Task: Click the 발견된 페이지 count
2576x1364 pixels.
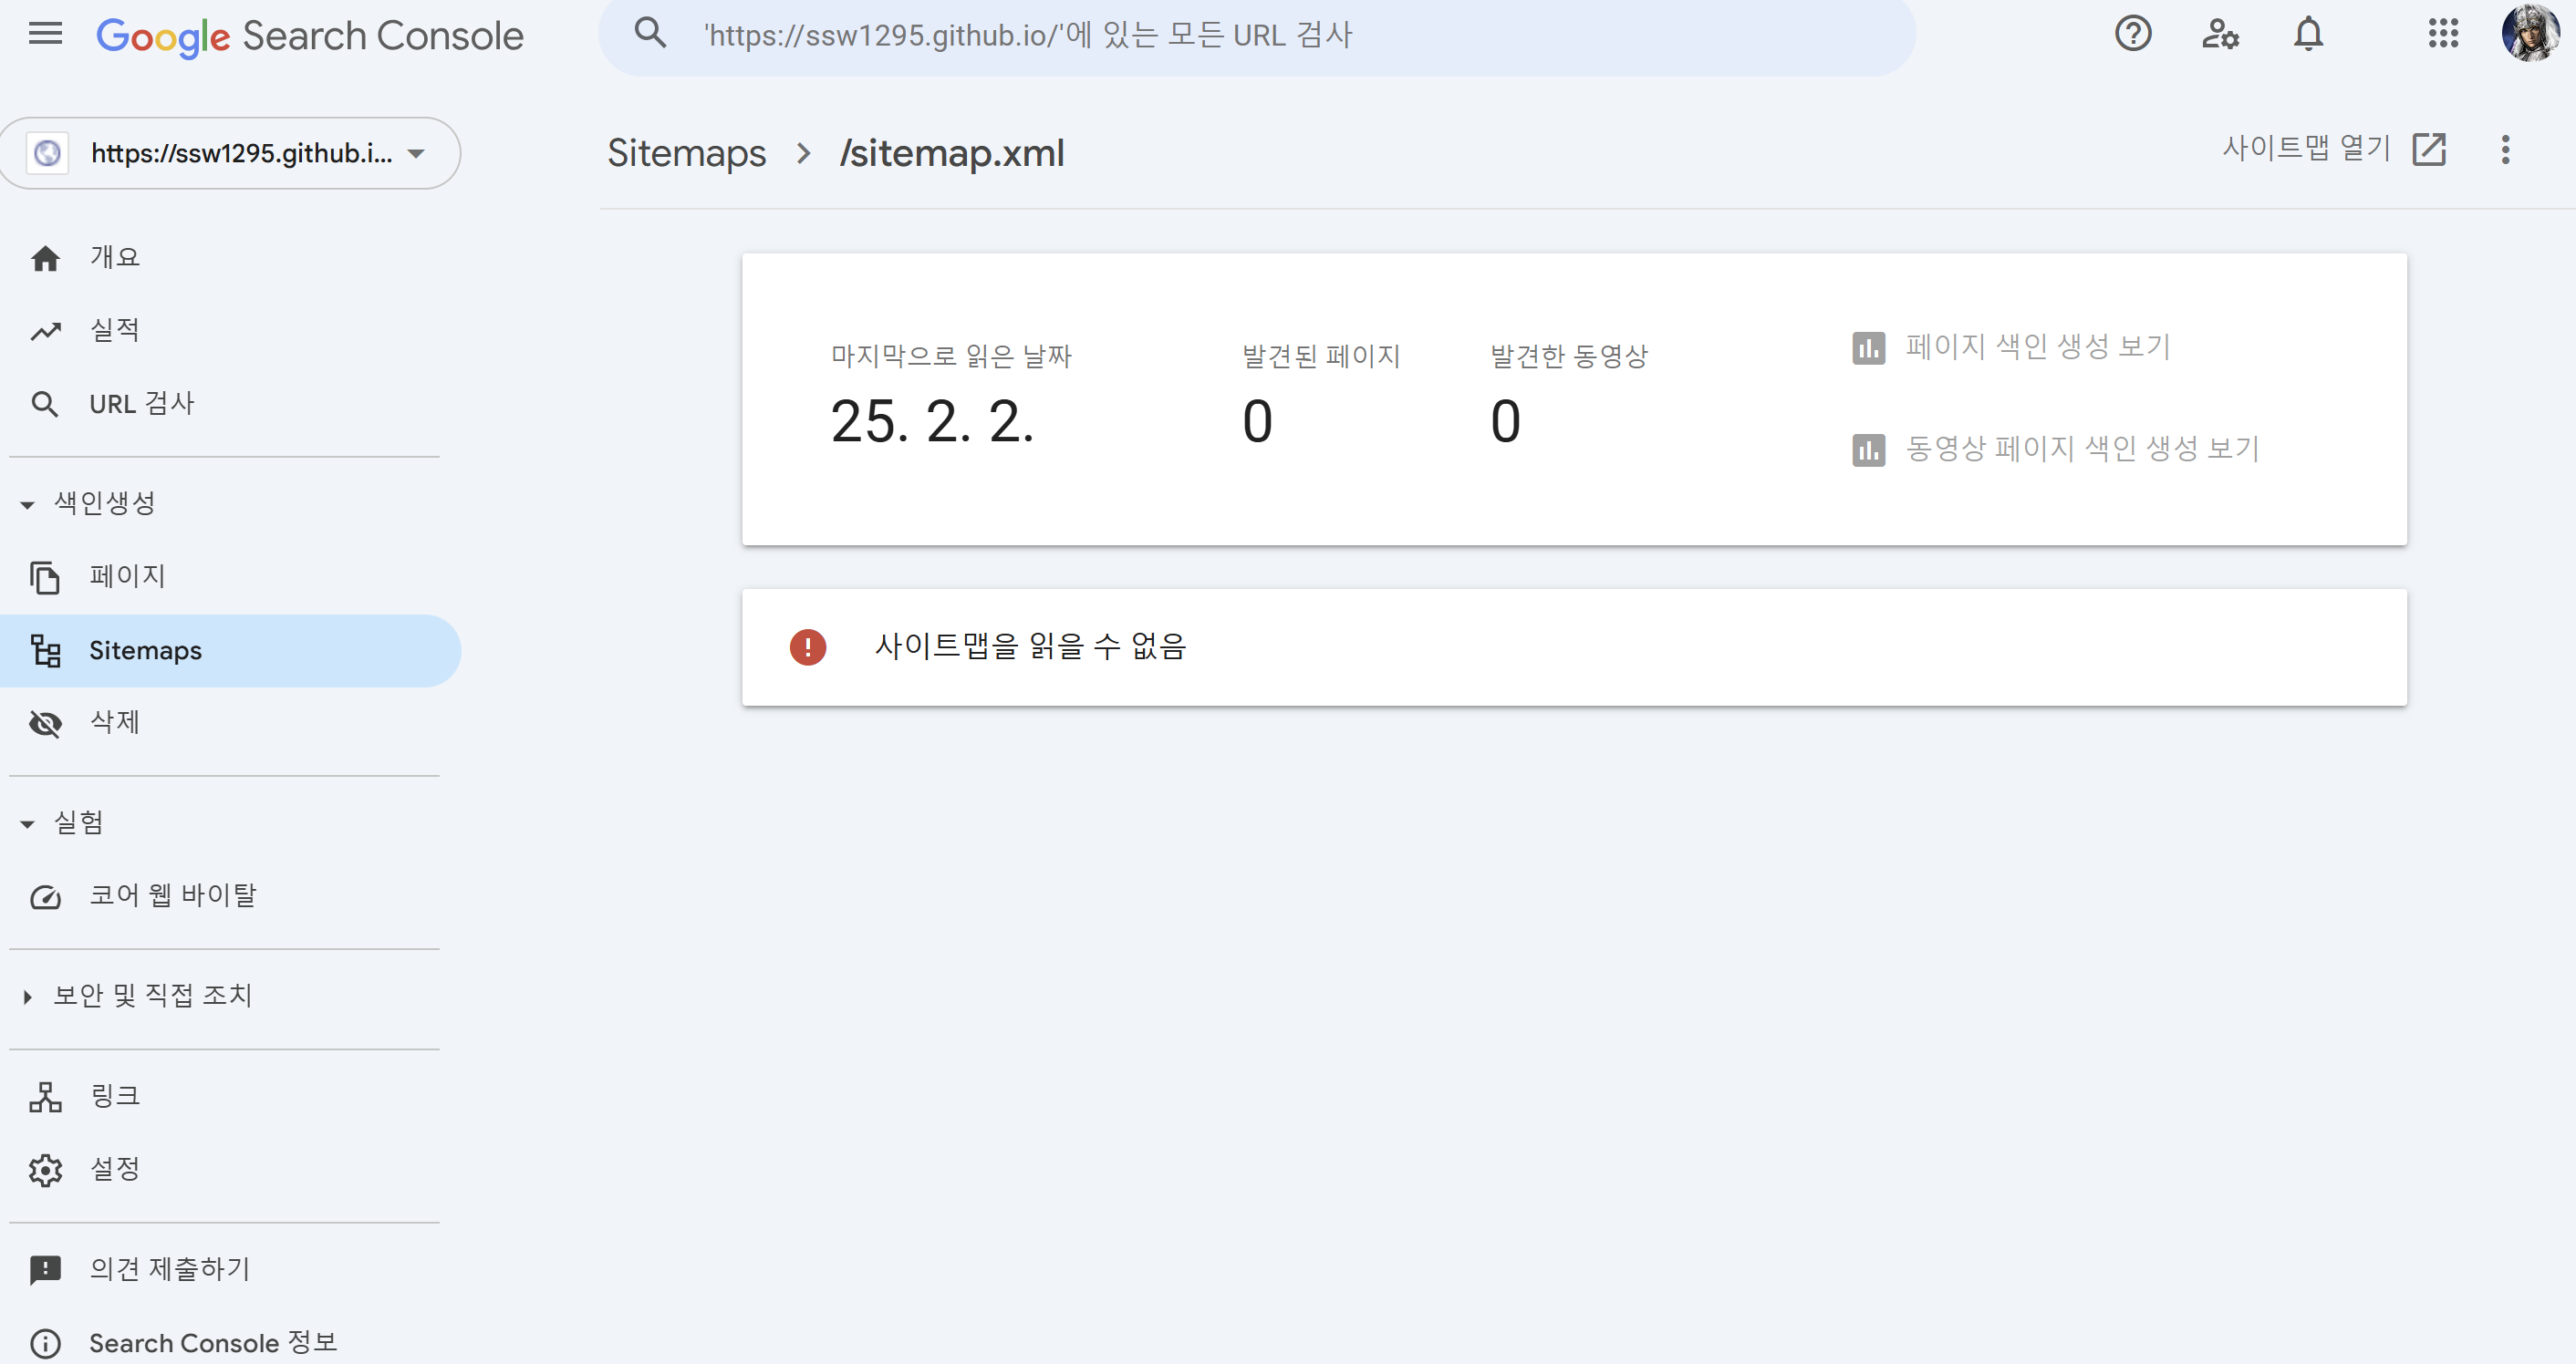Action: pyautogui.click(x=1257, y=421)
